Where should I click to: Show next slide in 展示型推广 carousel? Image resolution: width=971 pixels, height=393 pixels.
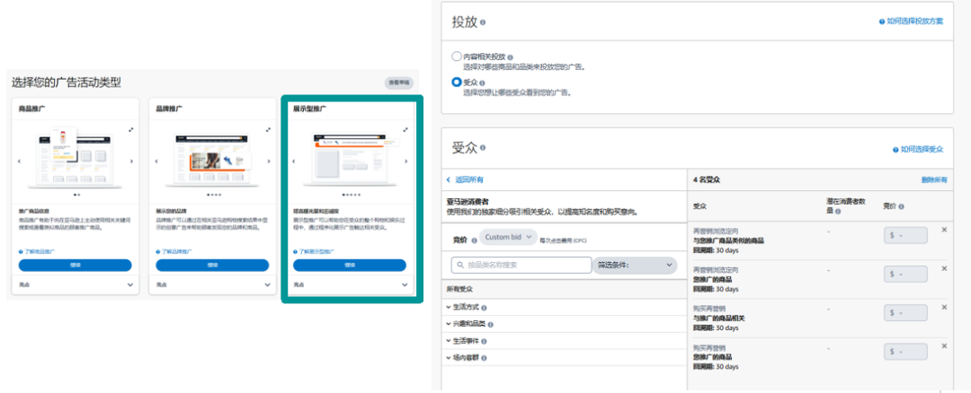pyautogui.click(x=405, y=162)
